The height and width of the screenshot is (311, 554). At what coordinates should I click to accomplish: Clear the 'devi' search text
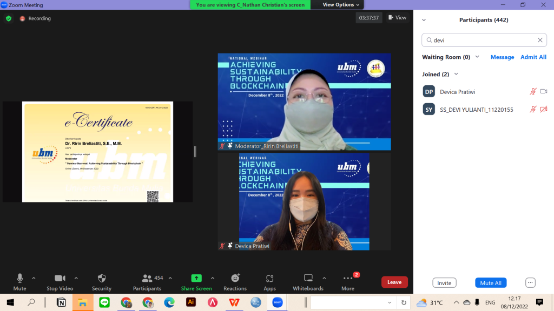point(540,40)
